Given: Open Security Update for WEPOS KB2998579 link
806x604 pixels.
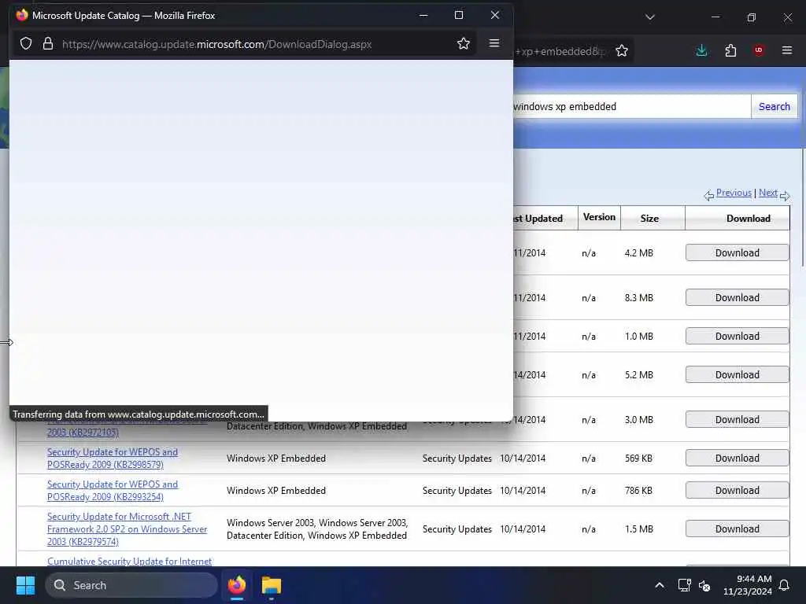Looking at the screenshot, I should [113, 459].
